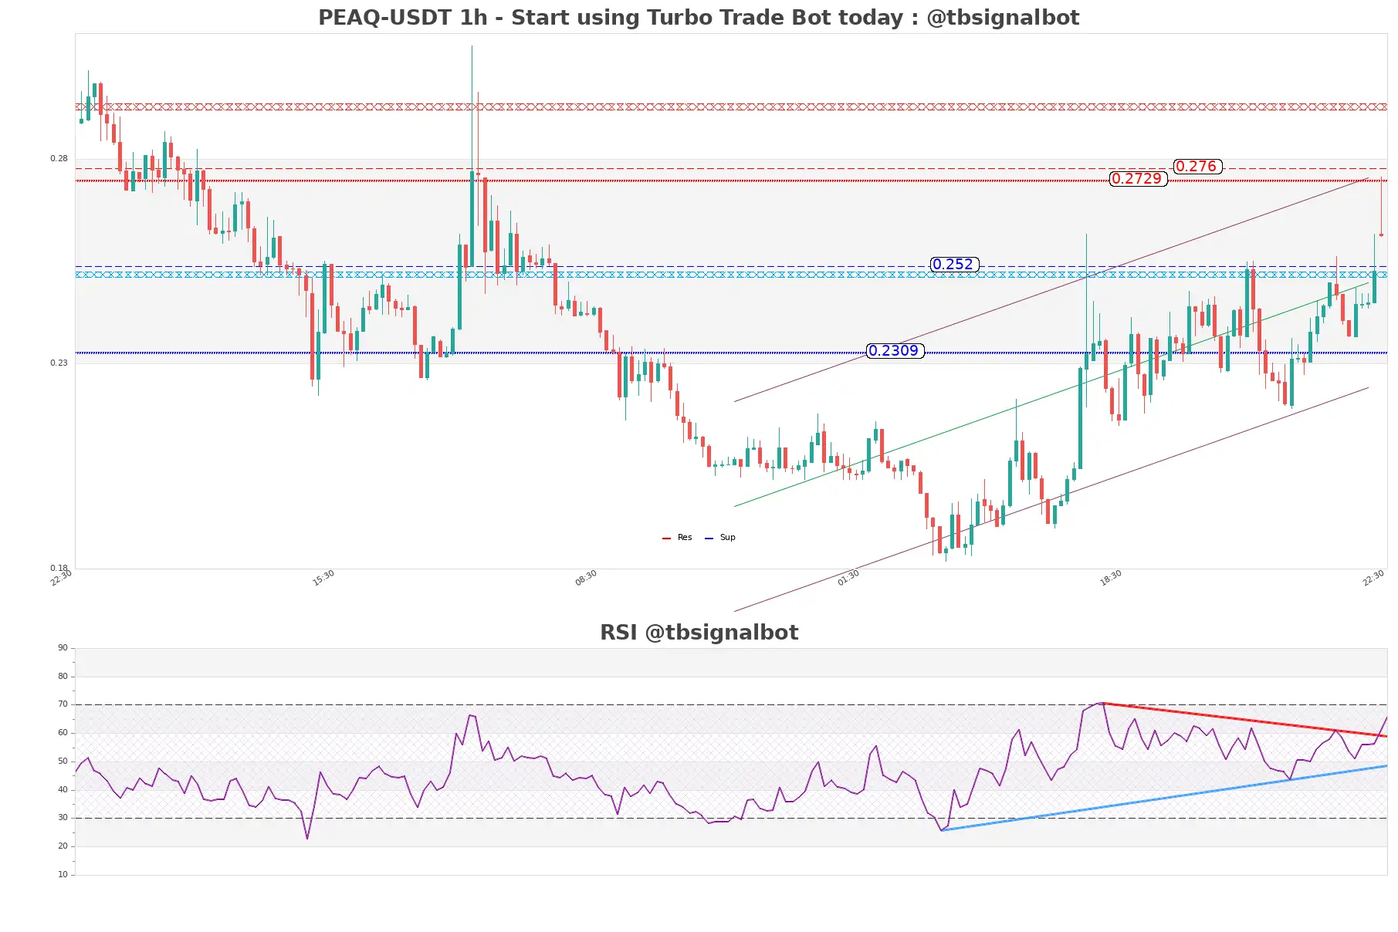Click the 0.2309 support price label
1398x932 pixels.
(895, 351)
